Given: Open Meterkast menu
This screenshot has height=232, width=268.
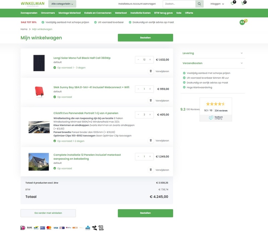Looking at the screenshot, I should click(121, 13).
